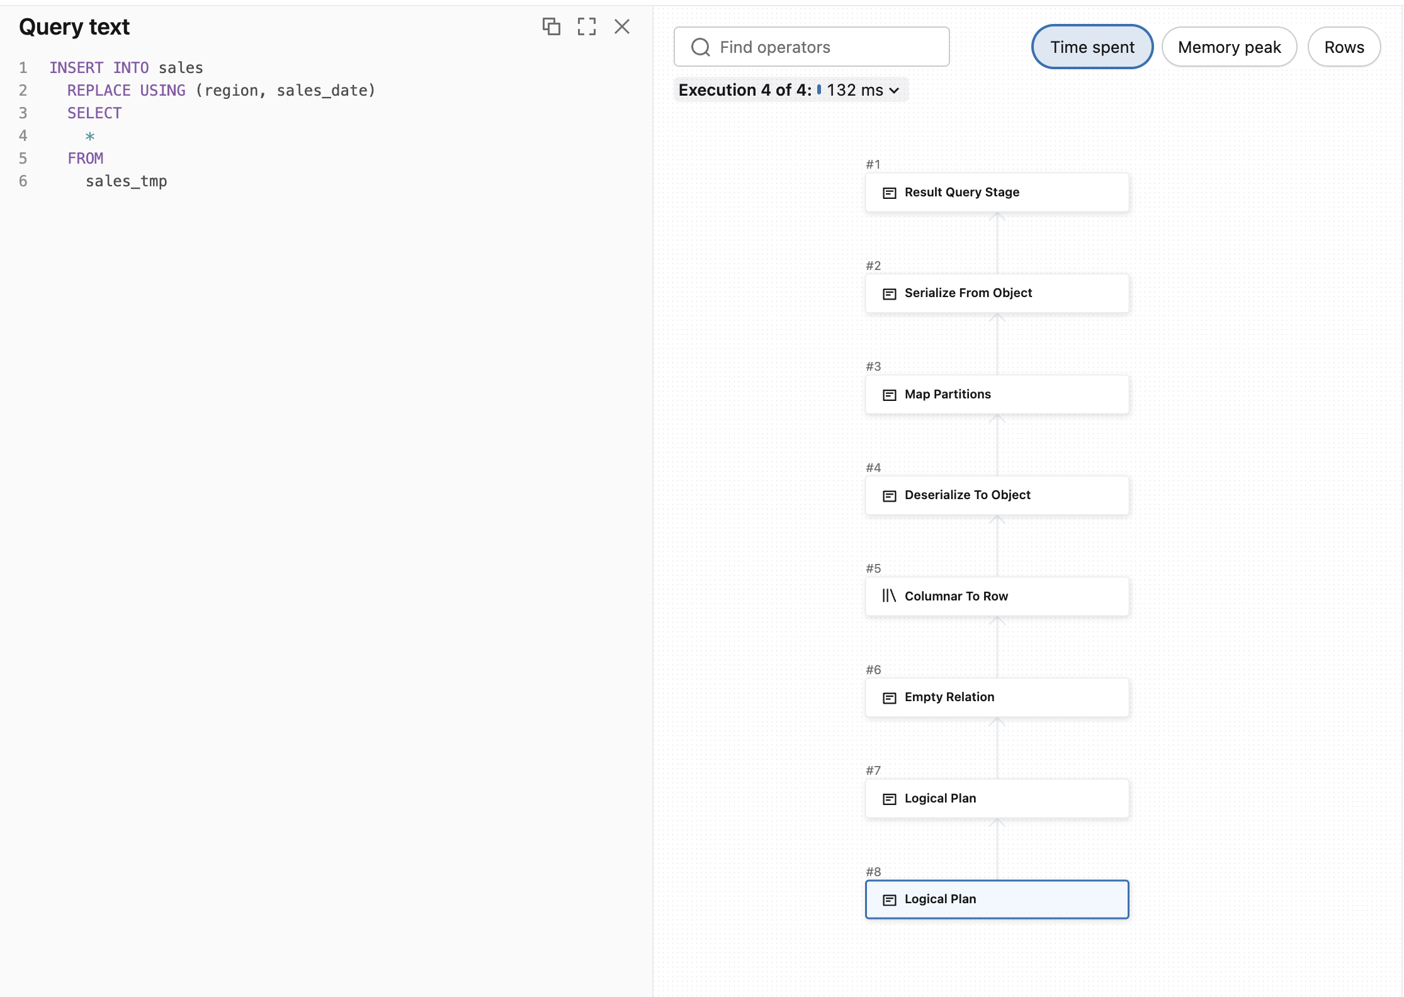This screenshot has height=997, width=1404.
Task: Expand query text to fullscreen
Action: tap(586, 26)
